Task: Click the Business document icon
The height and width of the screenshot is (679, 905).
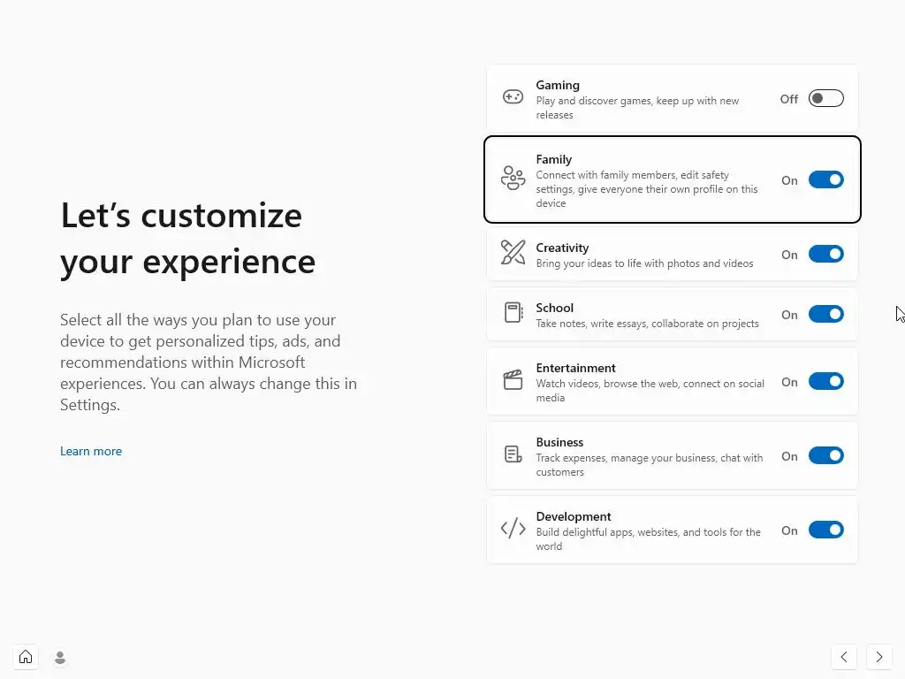Action: click(513, 454)
